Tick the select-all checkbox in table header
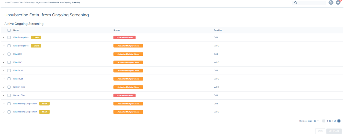The image size is (344, 136). coord(9,30)
